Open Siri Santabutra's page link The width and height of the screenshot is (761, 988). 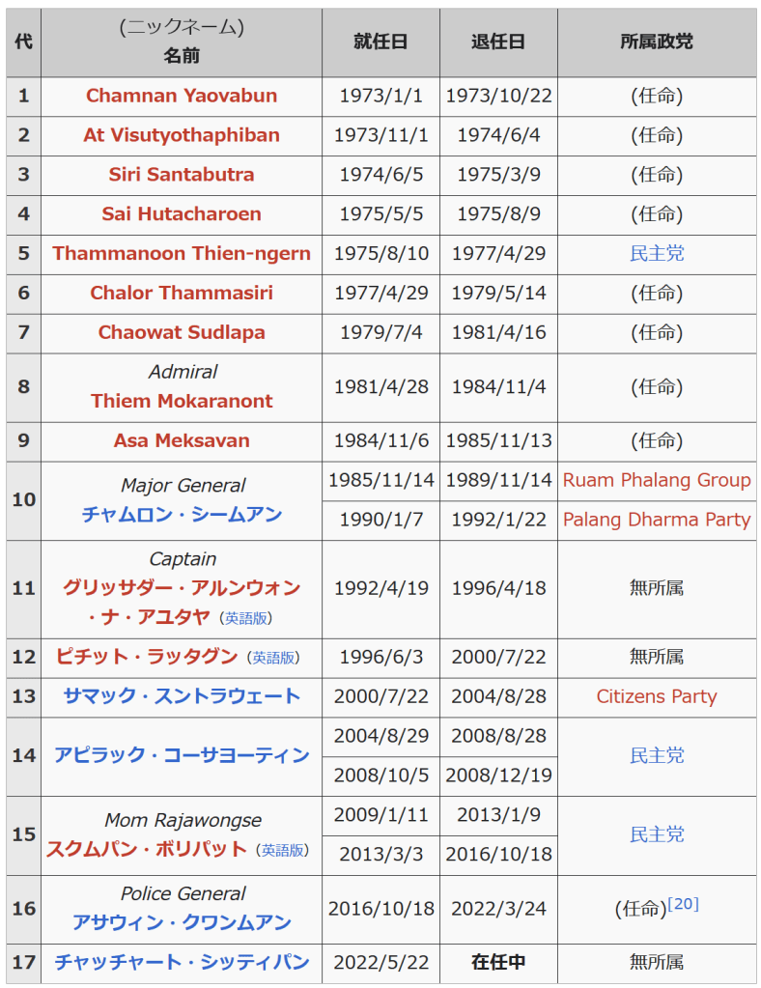(x=182, y=175)
